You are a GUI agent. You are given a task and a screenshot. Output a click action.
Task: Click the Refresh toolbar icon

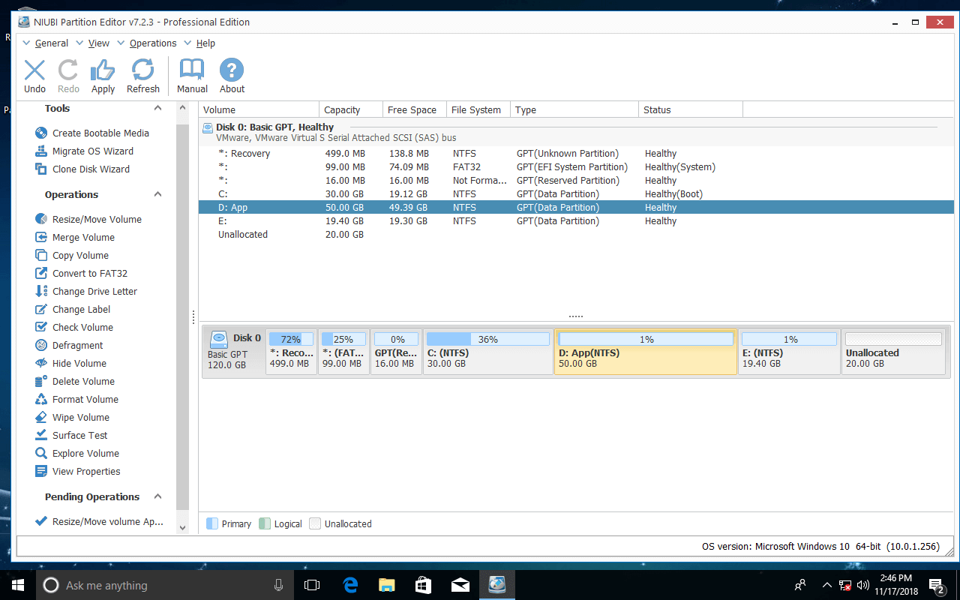click(x=142, y=70)
